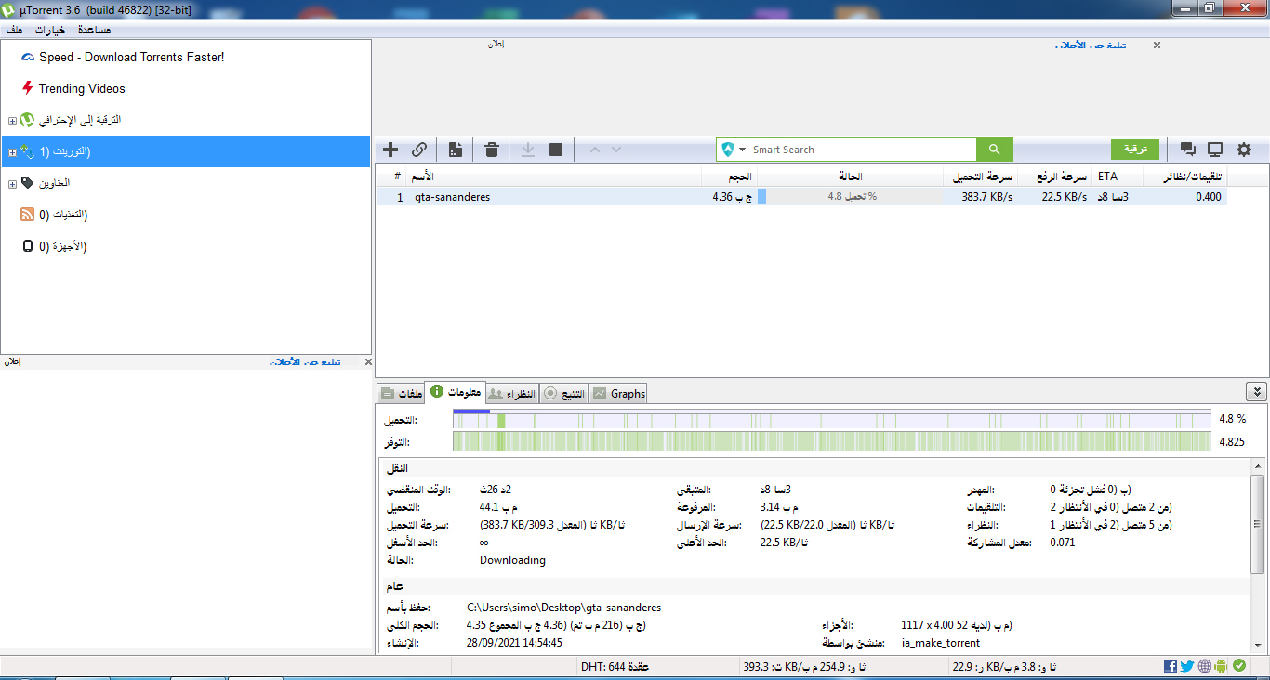
Task: Click the Facebook icon in status bar
Action: pyautogui.click(x=1170, y=666)
